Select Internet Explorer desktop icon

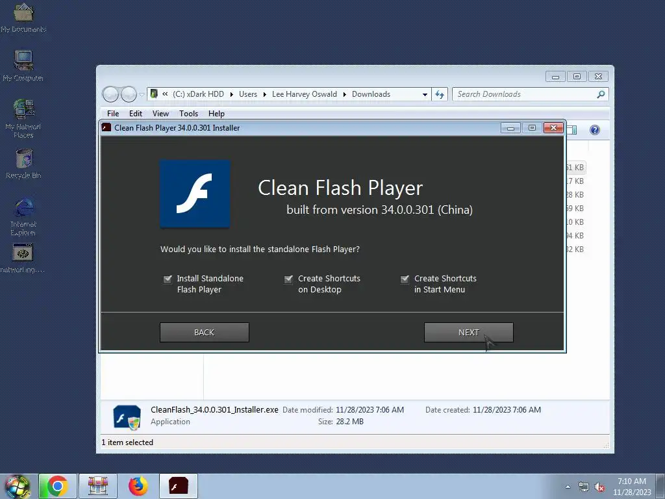click(23, 217)
